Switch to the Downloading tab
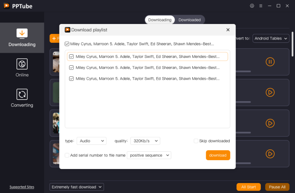This screenshot has width=295, height=193. pos(160,20)
